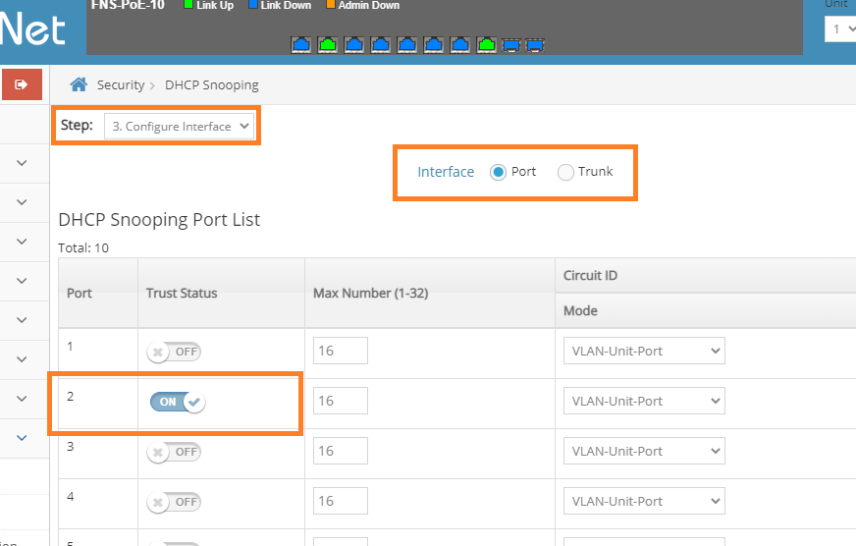Collapse the blue expanded sidebar chevron
This screenshot has width=856, height=546.
pyautogui.click(x=22, y=438)
